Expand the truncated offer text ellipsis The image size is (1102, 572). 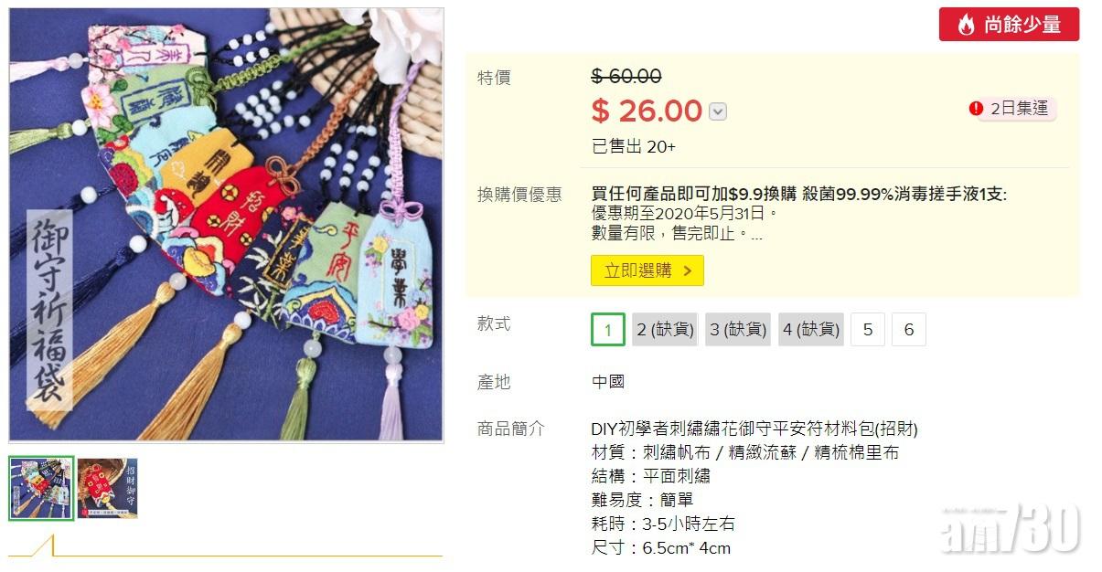755,234
